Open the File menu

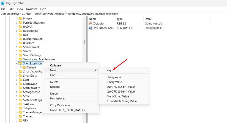point(3,9)
